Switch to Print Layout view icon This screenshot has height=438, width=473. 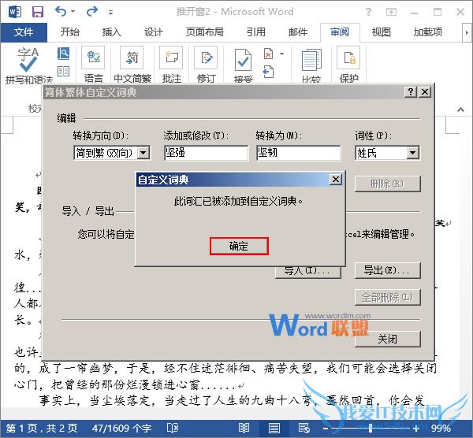274,429
